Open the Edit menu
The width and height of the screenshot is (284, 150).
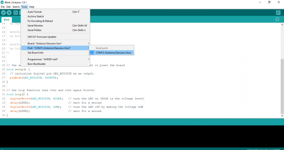pyautogui.click(x=9, y=7)
